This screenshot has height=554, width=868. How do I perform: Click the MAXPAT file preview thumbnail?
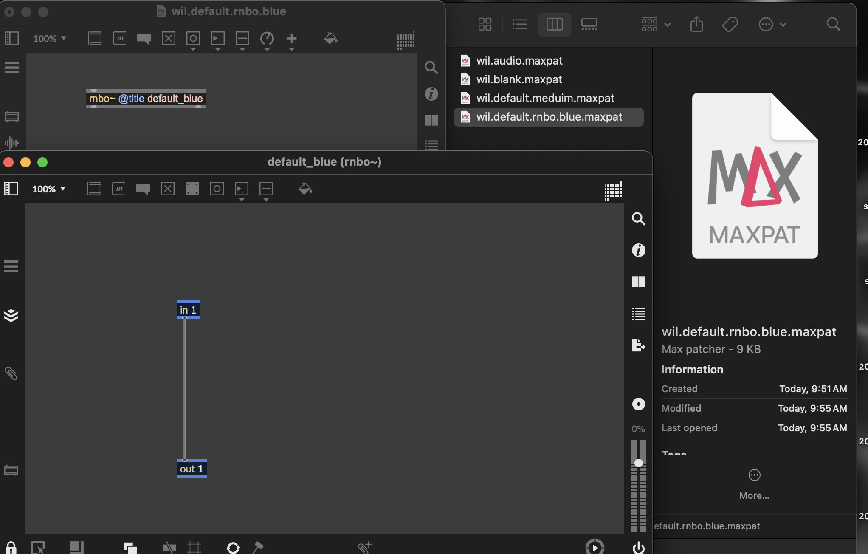pyautogui.click(x=755, y=175)
